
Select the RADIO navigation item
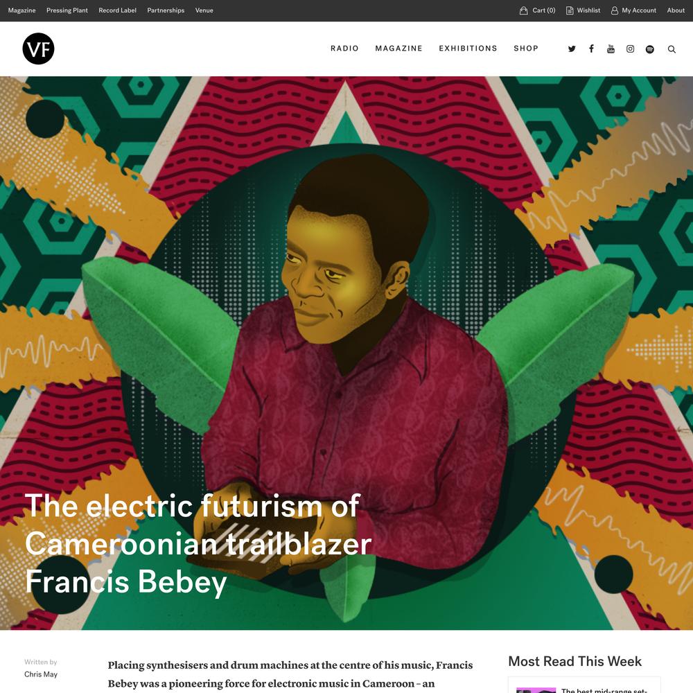(344, 49)
